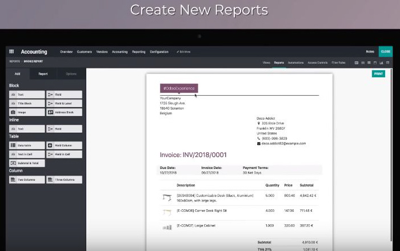Add an Inline Field component
400x251 pixels.
(x=64, y=129)
